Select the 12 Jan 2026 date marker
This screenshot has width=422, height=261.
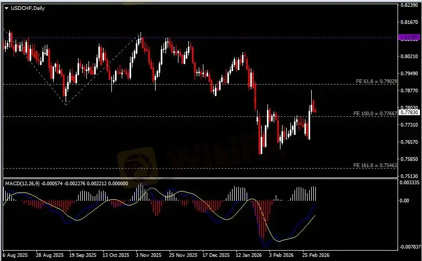tap(248, 255)
